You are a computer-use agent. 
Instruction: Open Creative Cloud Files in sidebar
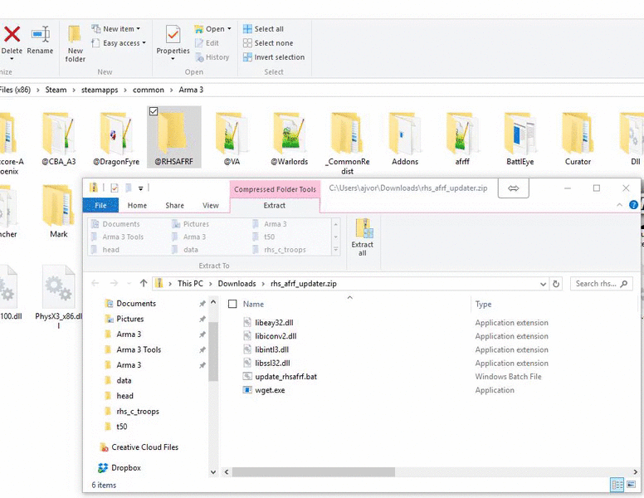click(144, 447)
